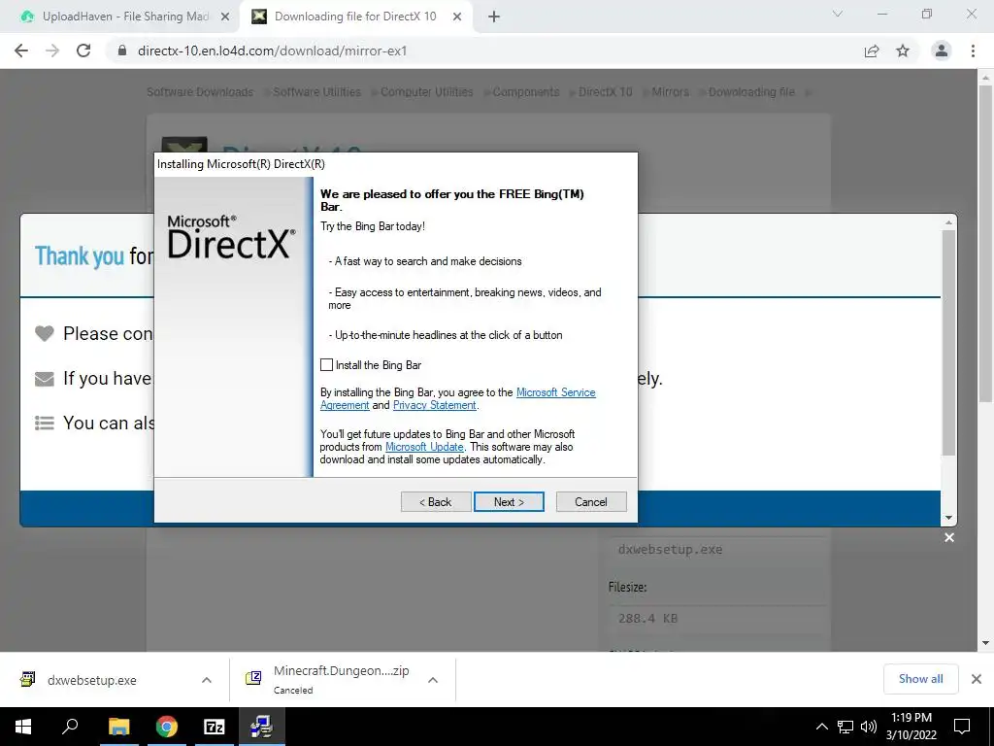
Task: Open the Chrome profile menu
Action: (942, 51)
